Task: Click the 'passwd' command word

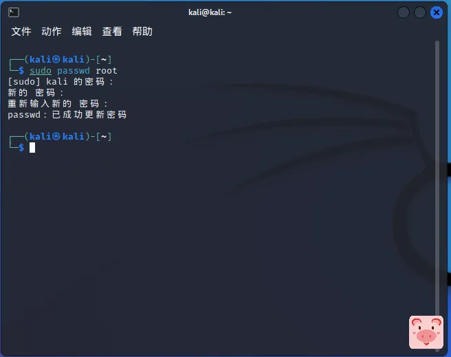Action: (74, 71)
